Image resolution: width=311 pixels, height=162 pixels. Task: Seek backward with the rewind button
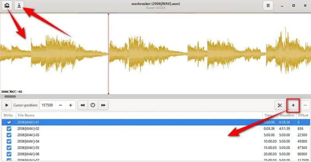pos(82,105)
